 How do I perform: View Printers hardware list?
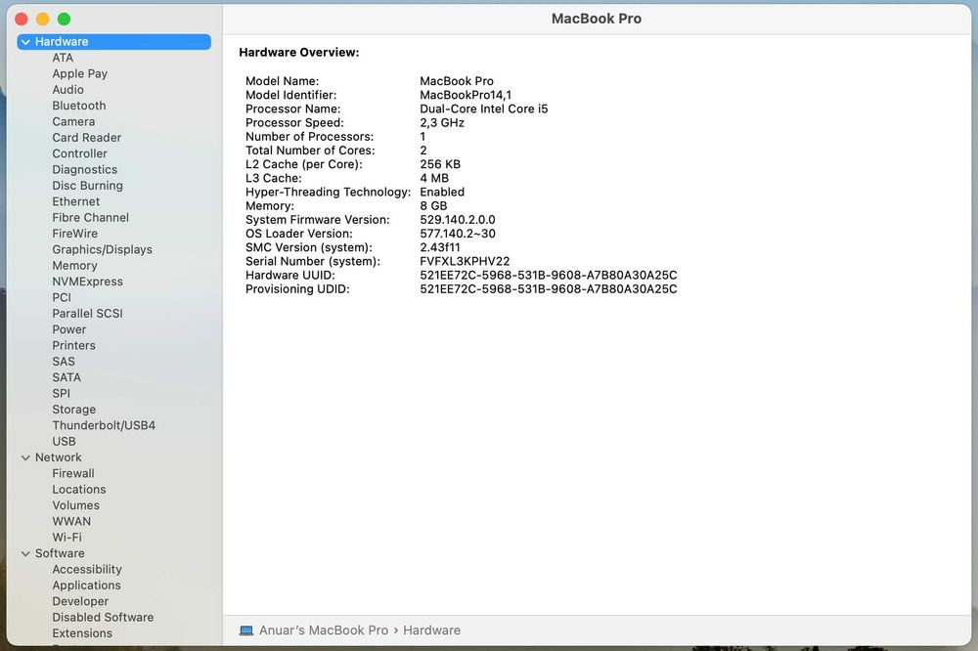(73, 345)
